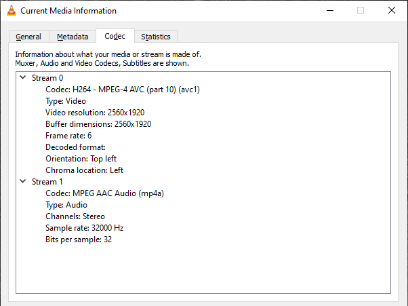The height and width of the screenshot is (306, 408).
Task: Select row 'Codec: H264 - MPEG-4 AVC (part 10) (avc1)'
Action: tap(123, 90)
